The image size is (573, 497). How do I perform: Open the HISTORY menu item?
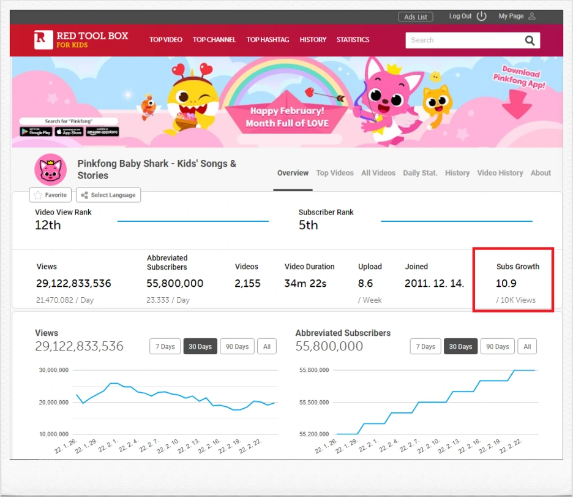(313, 40)
